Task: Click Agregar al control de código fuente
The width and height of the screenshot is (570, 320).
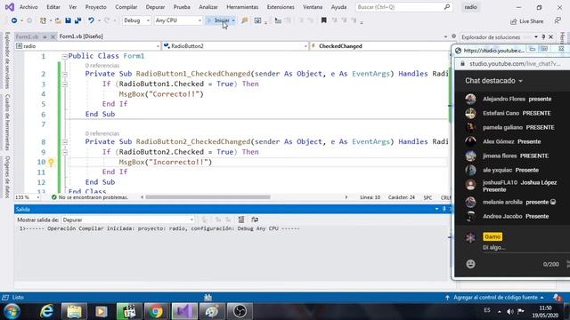Action: (495, 297)
